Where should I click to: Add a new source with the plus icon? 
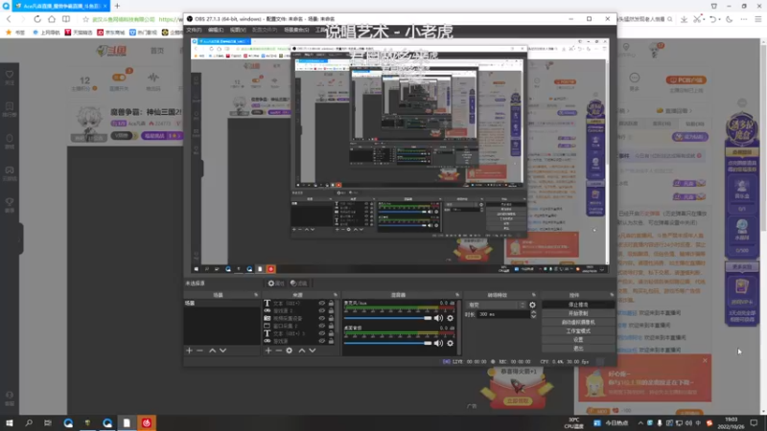coord(268,351)
